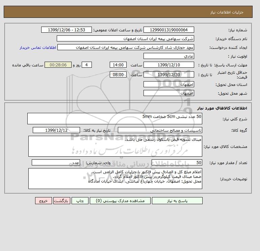
Task: Click the اولویت نیاز field عادی
Action: tap(168, 56)
